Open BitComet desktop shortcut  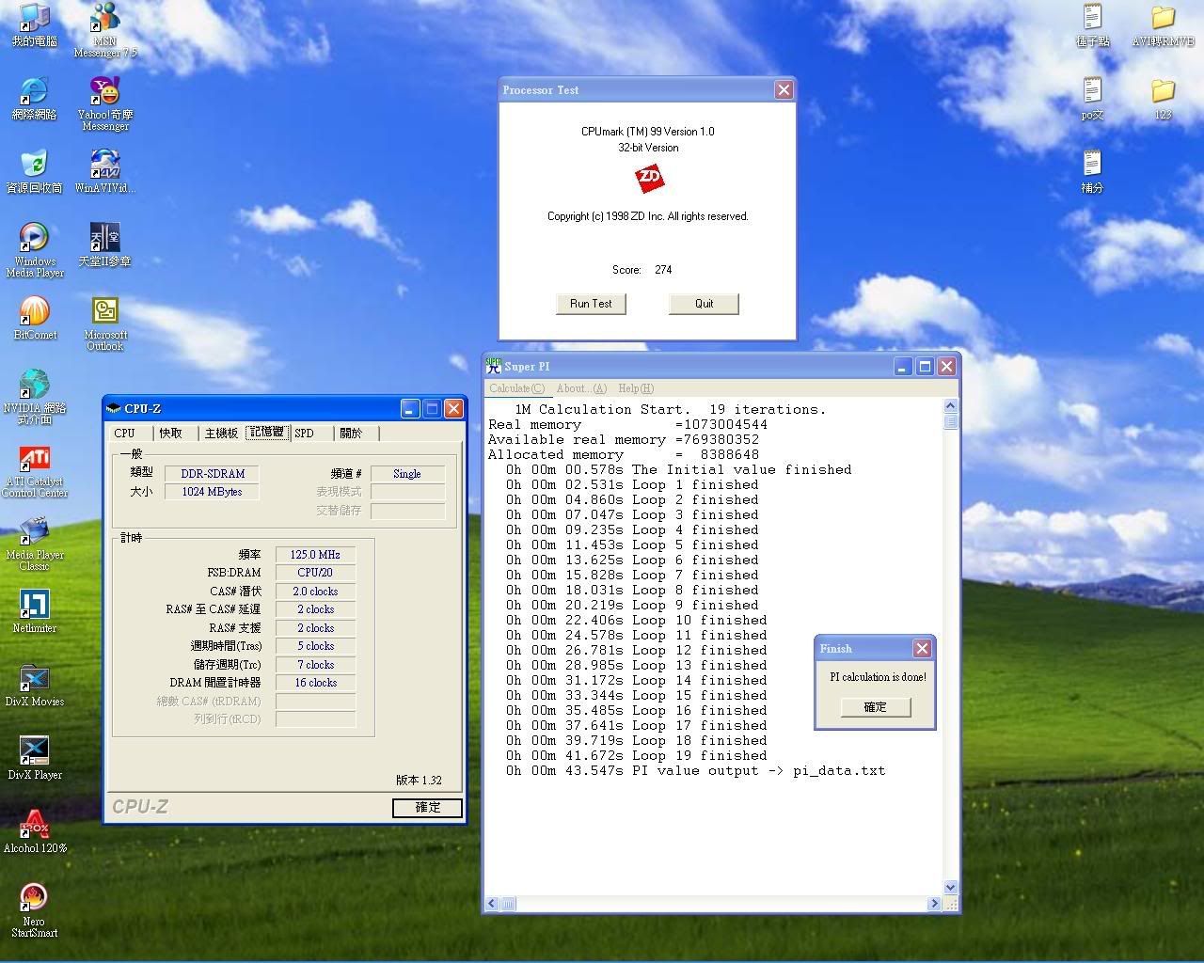click(34, 319)
